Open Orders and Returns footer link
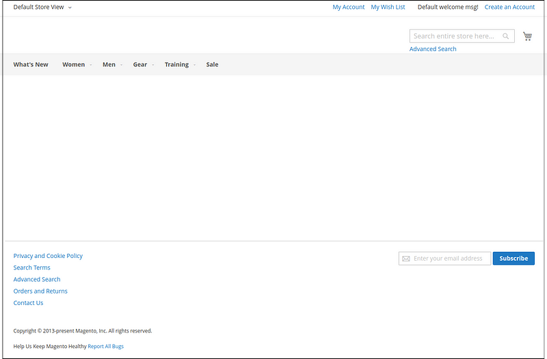The width and height of the screenshot is (547, 359). 40,291
